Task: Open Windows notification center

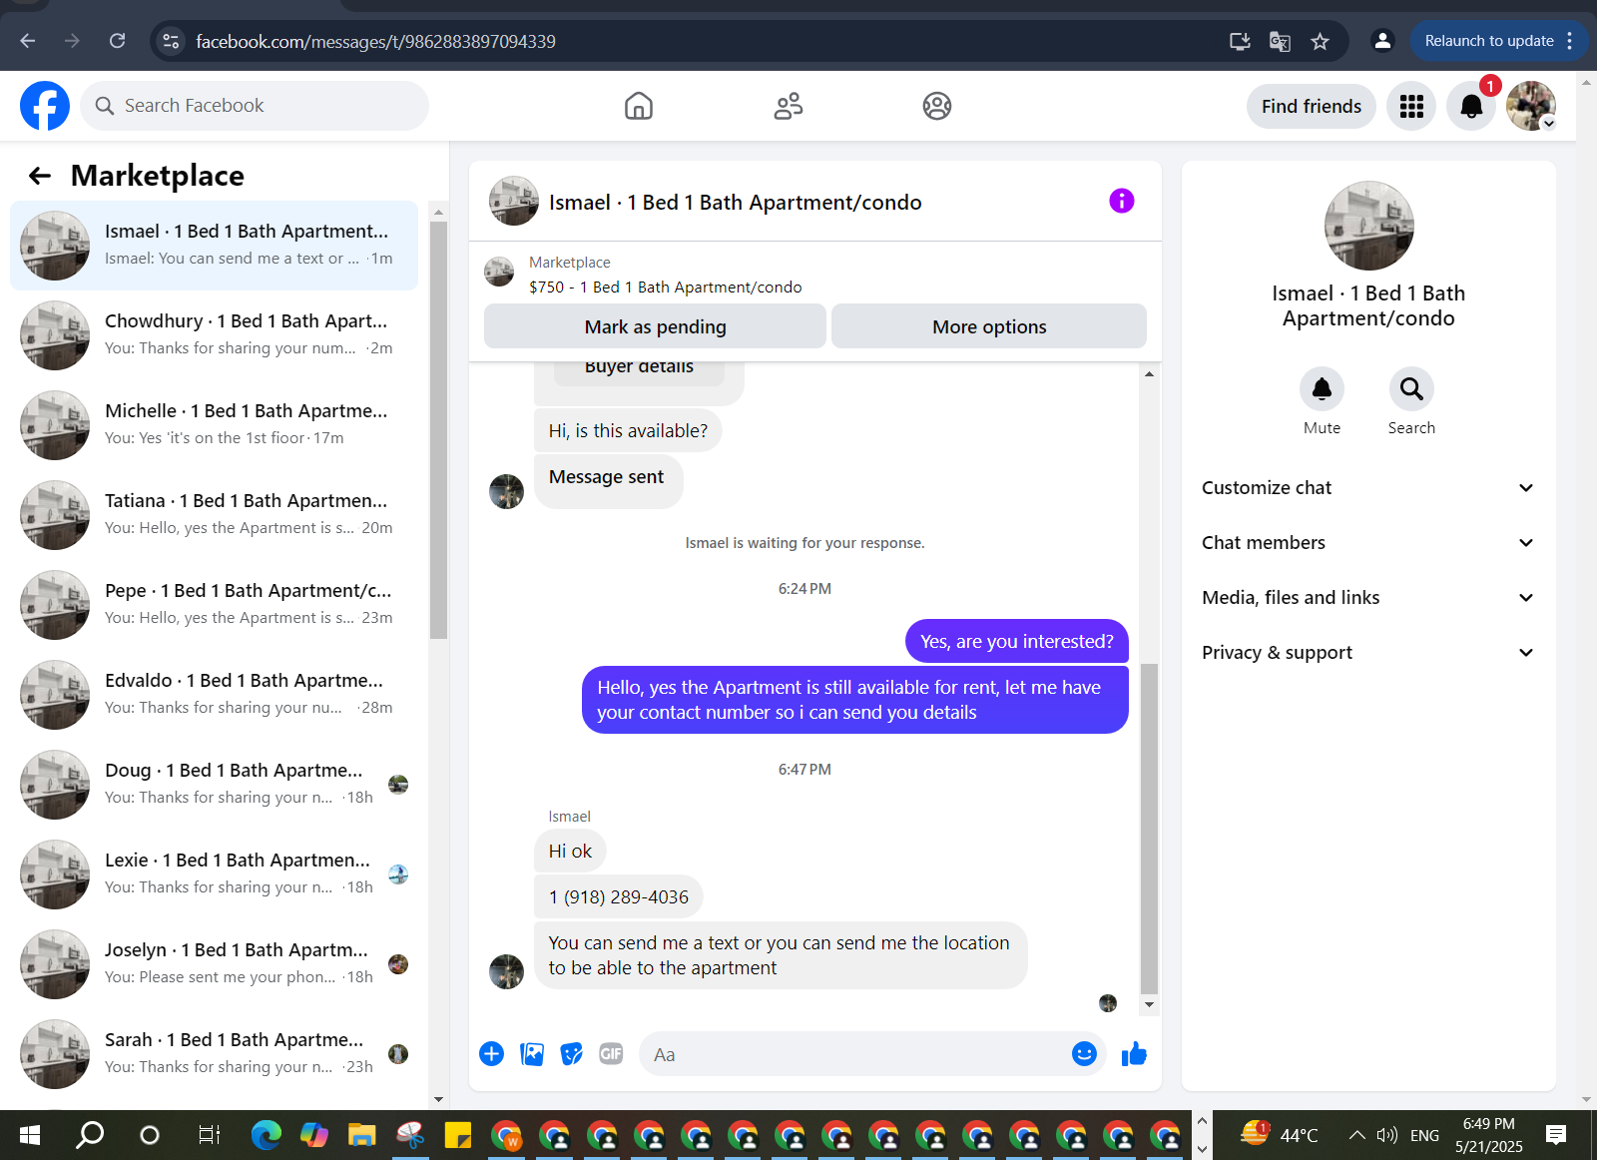Action: click(1556, 1135)
